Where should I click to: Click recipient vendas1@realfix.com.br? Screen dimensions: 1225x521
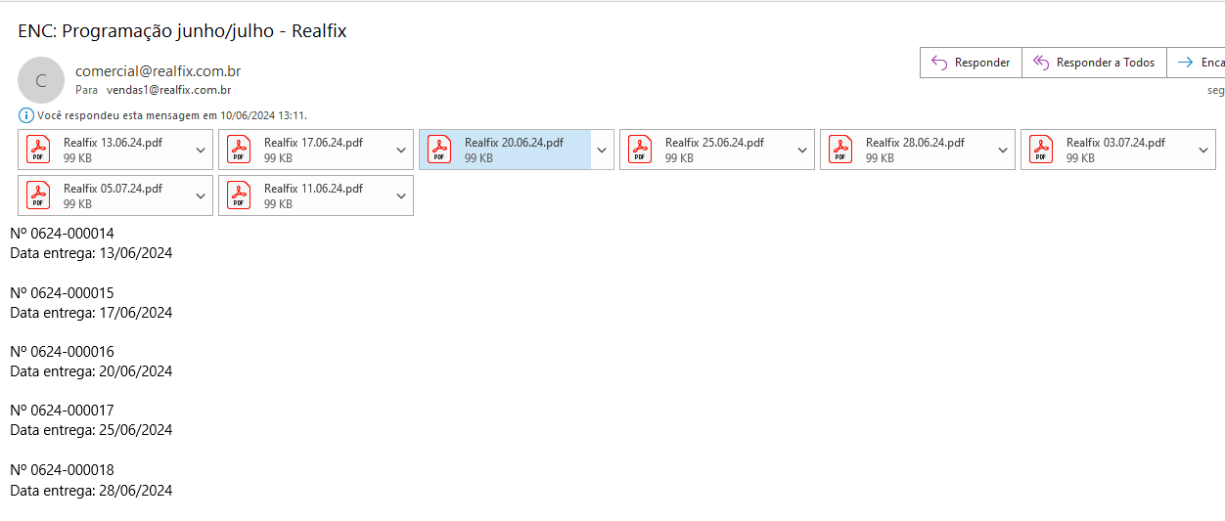[168, 90]
